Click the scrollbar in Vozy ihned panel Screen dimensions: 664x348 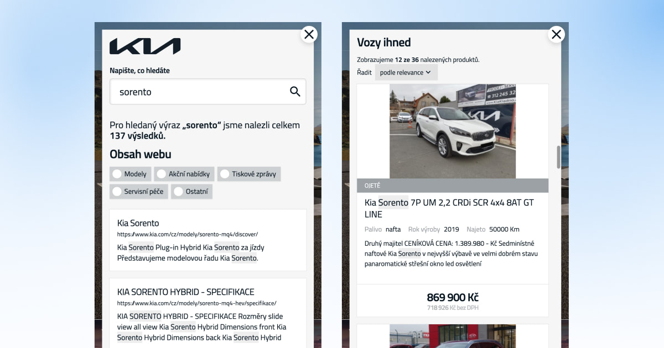[x=558, y=157]
